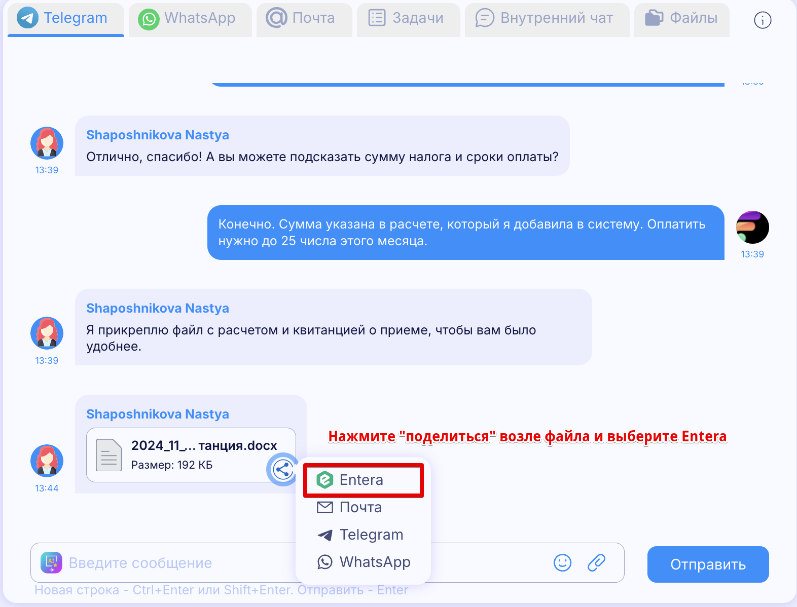Click the green WhatsApp icon in top tab
797x607 pixels.
coord(149,19)
